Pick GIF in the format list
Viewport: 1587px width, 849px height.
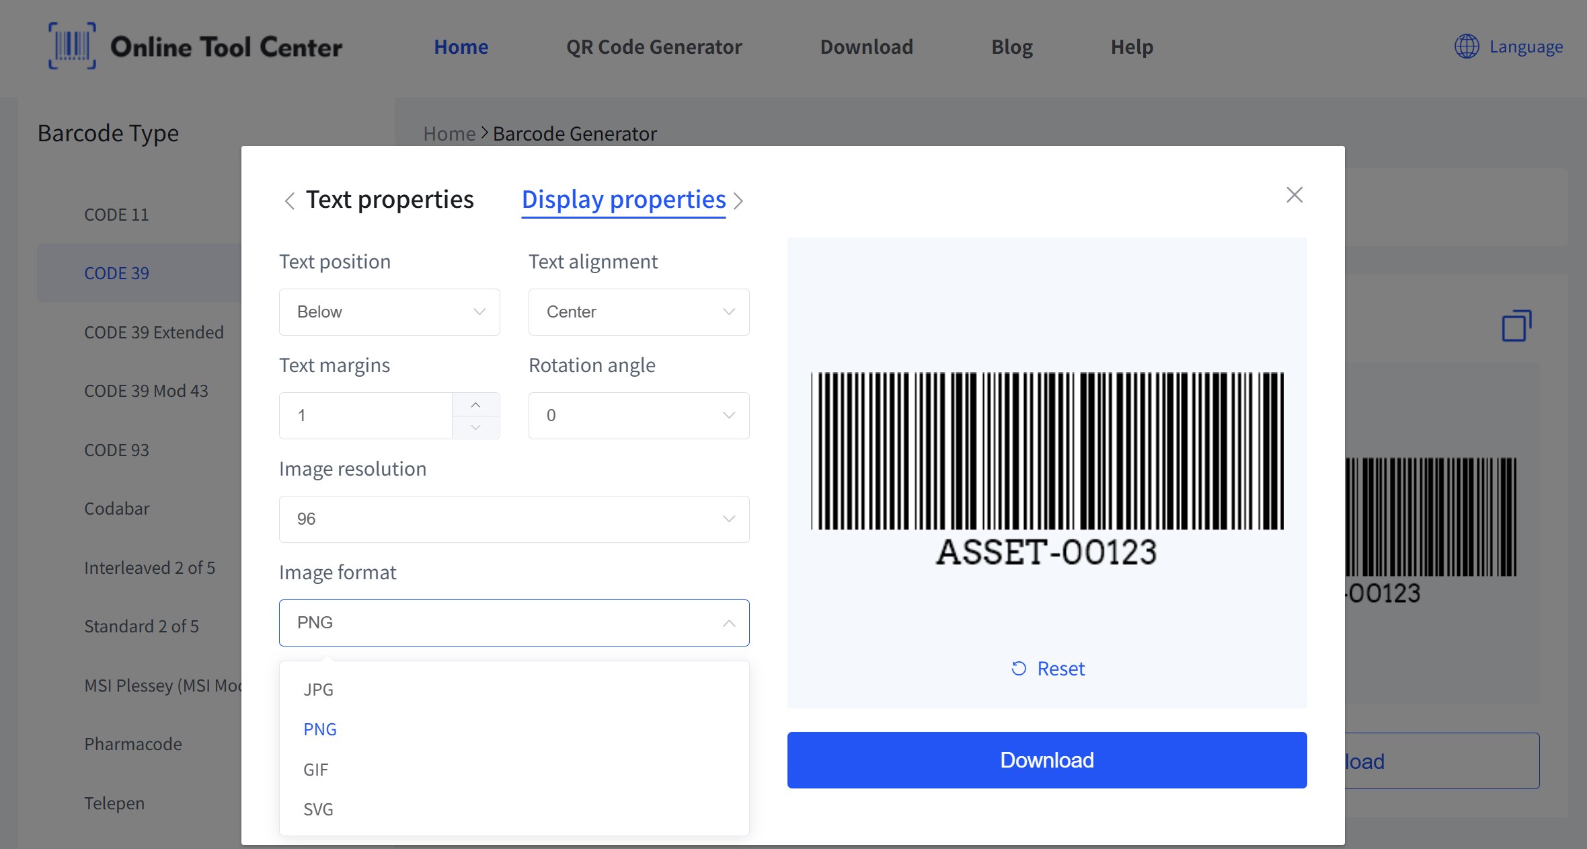(x=316, y=770)
